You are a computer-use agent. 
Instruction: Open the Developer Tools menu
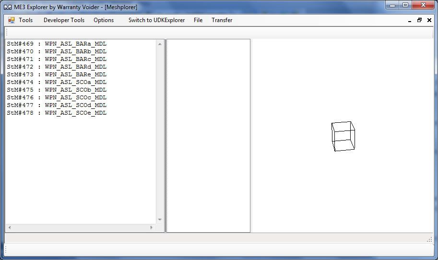tap(64, 20)
